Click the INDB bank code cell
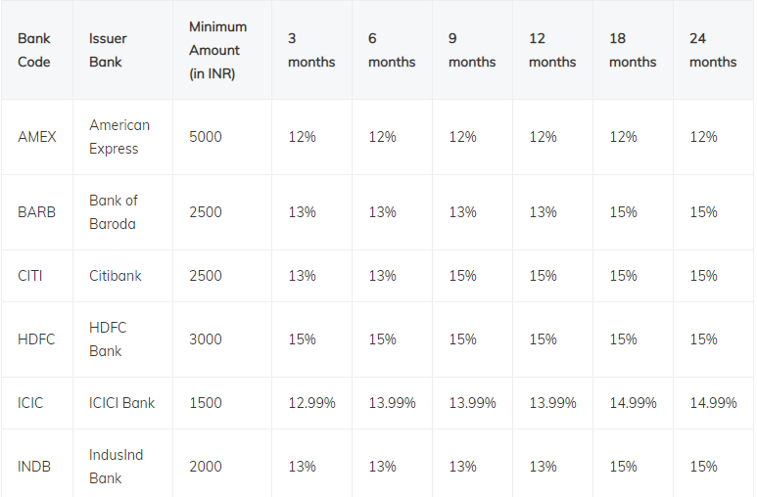The width and height of the screenshot is (757, 497). 34,467
